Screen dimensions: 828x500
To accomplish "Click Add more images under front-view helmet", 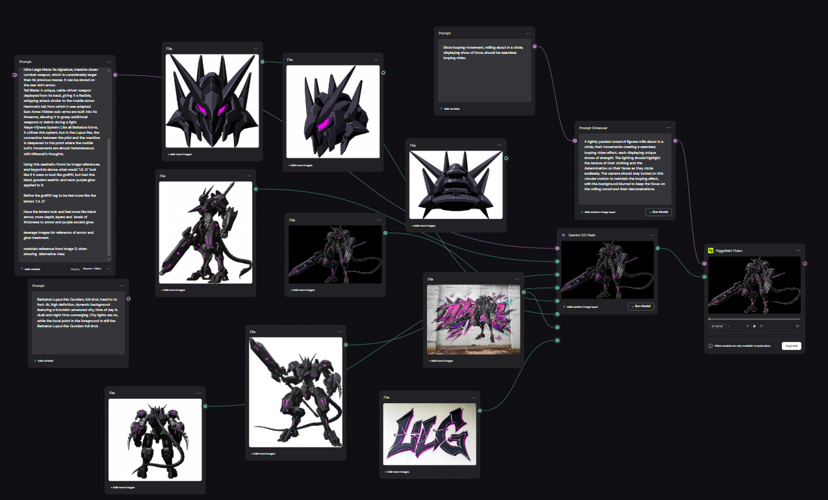I will point(179,155).
